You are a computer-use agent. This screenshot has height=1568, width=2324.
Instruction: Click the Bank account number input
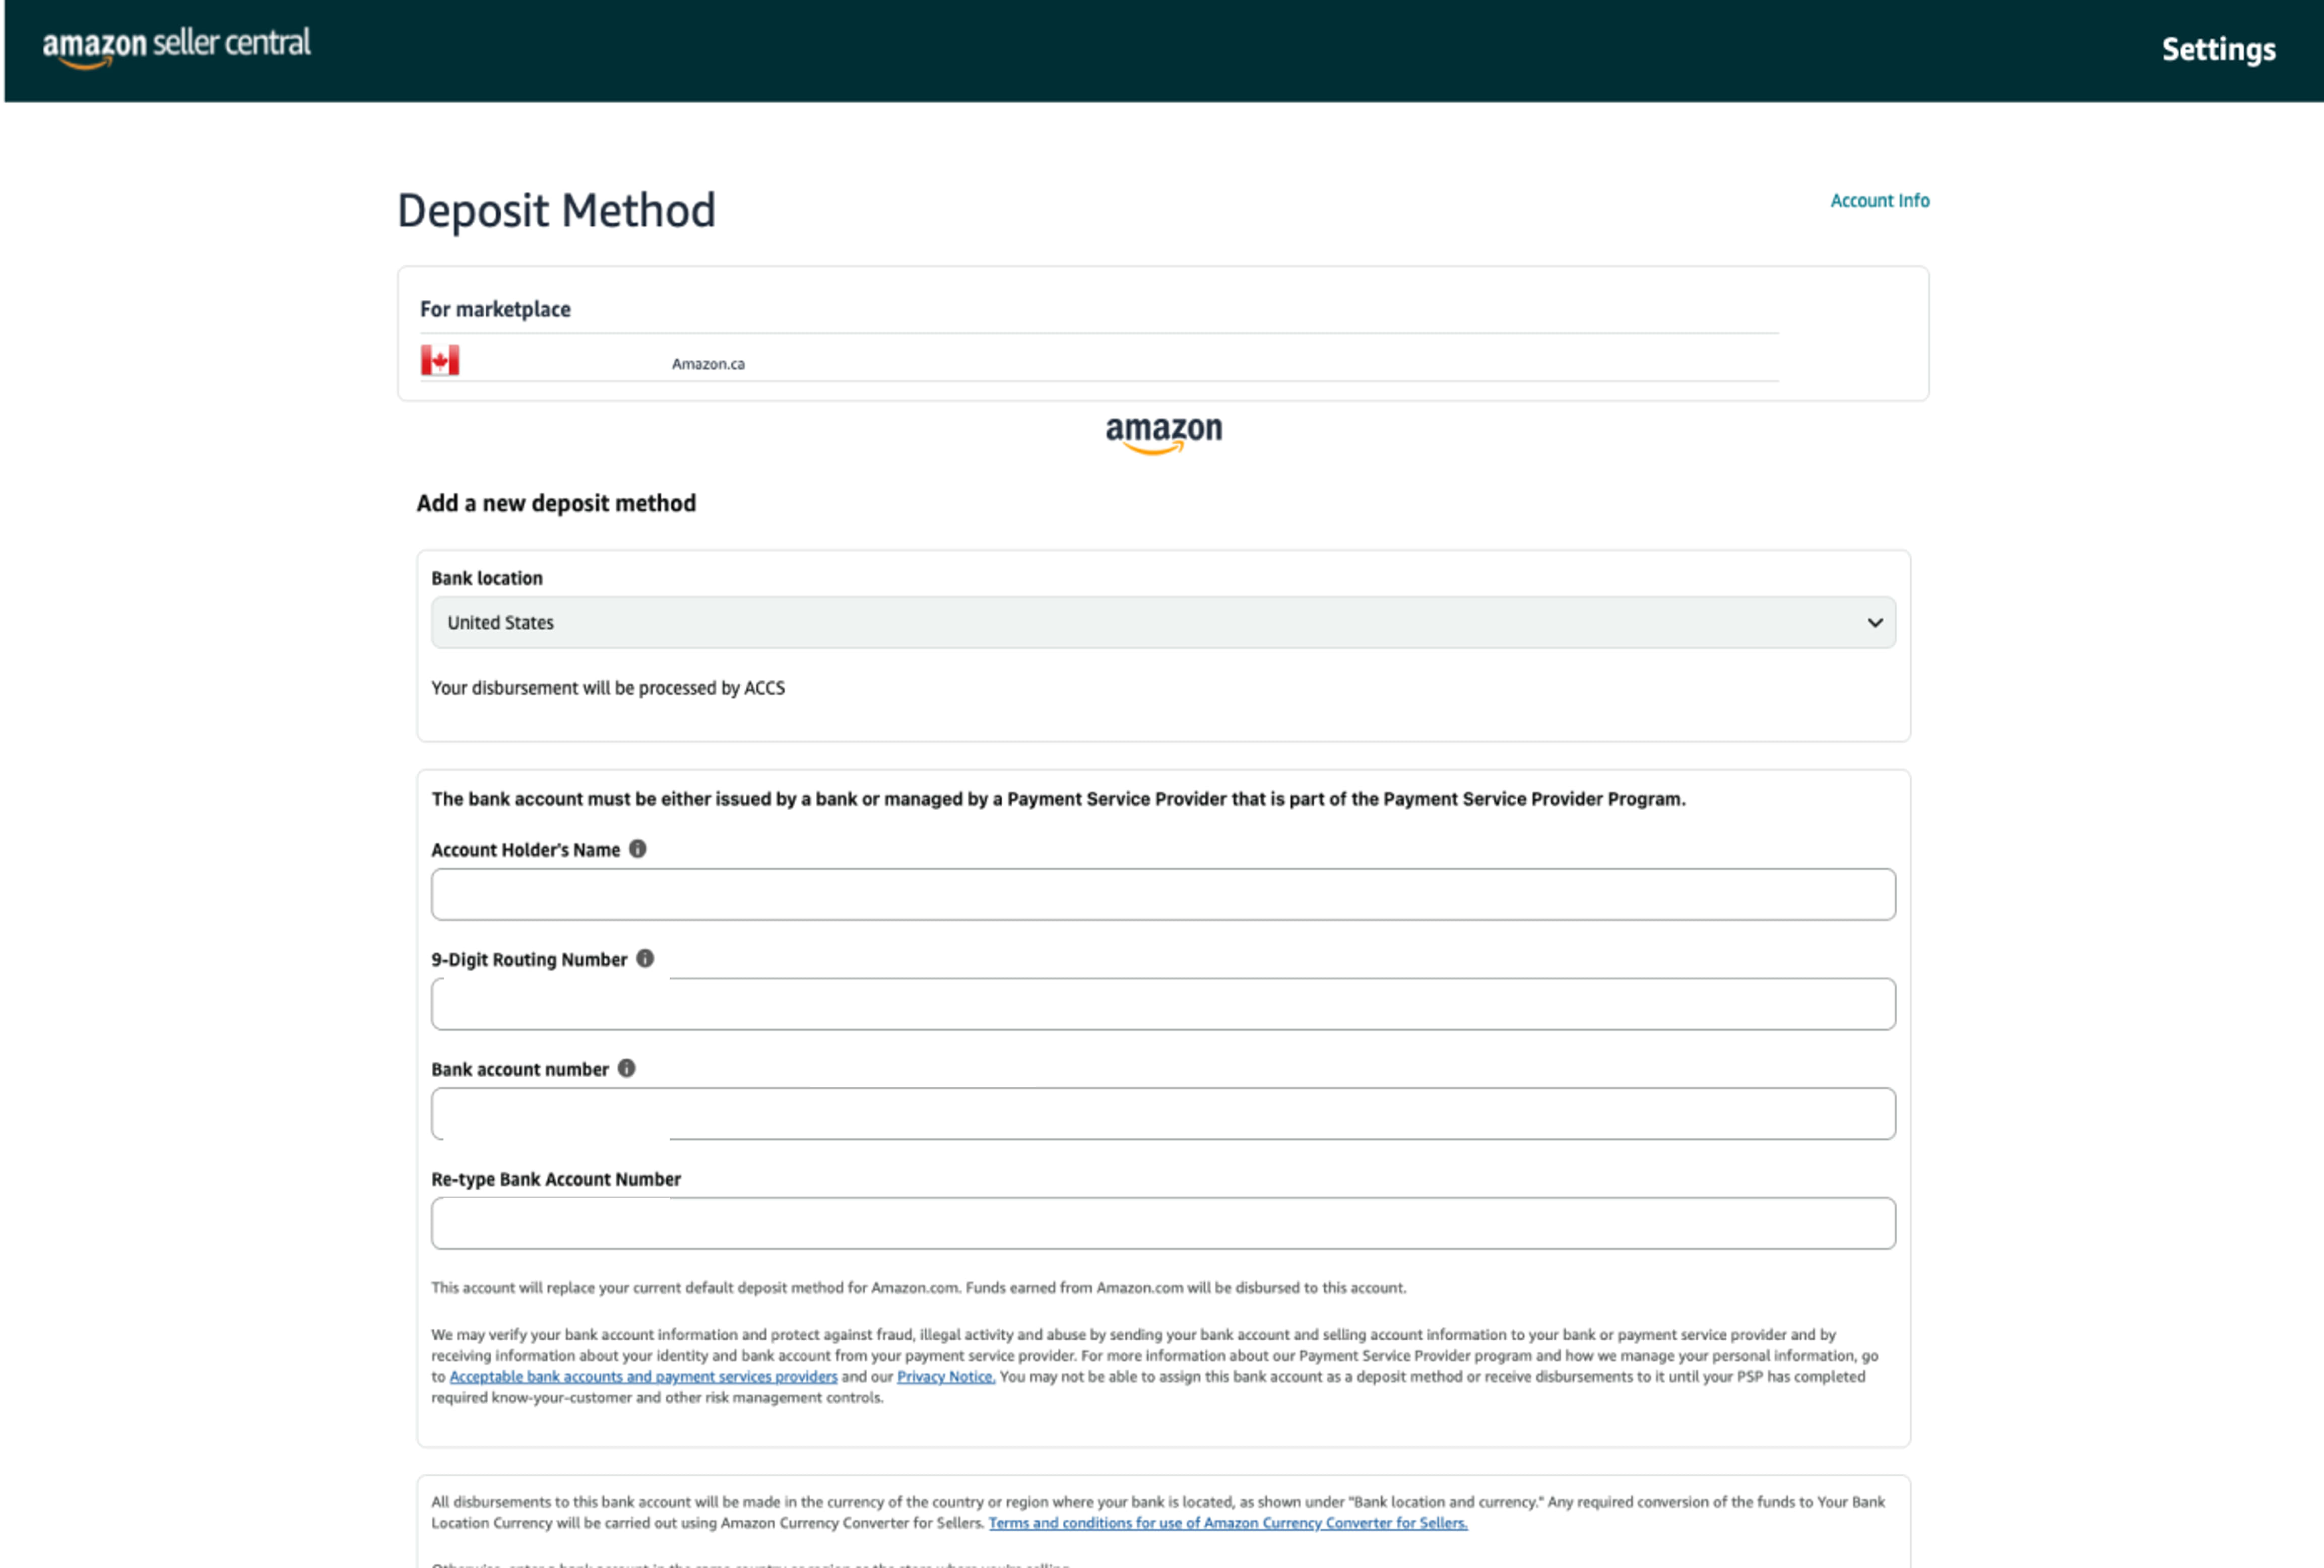coord(1162,1114)
